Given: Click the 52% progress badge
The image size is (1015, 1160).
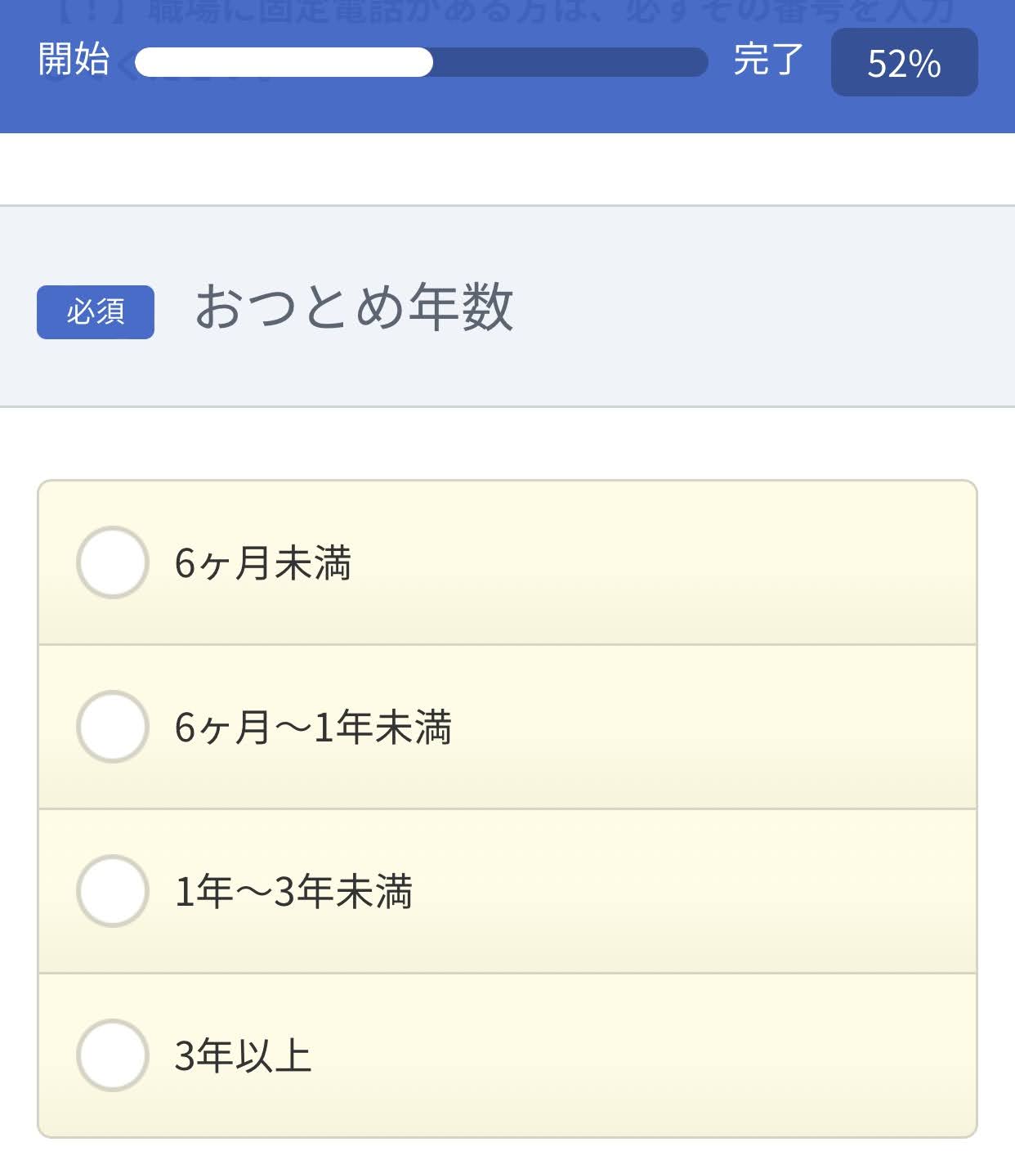Looking at the screenshot, I should pos(905,62).
